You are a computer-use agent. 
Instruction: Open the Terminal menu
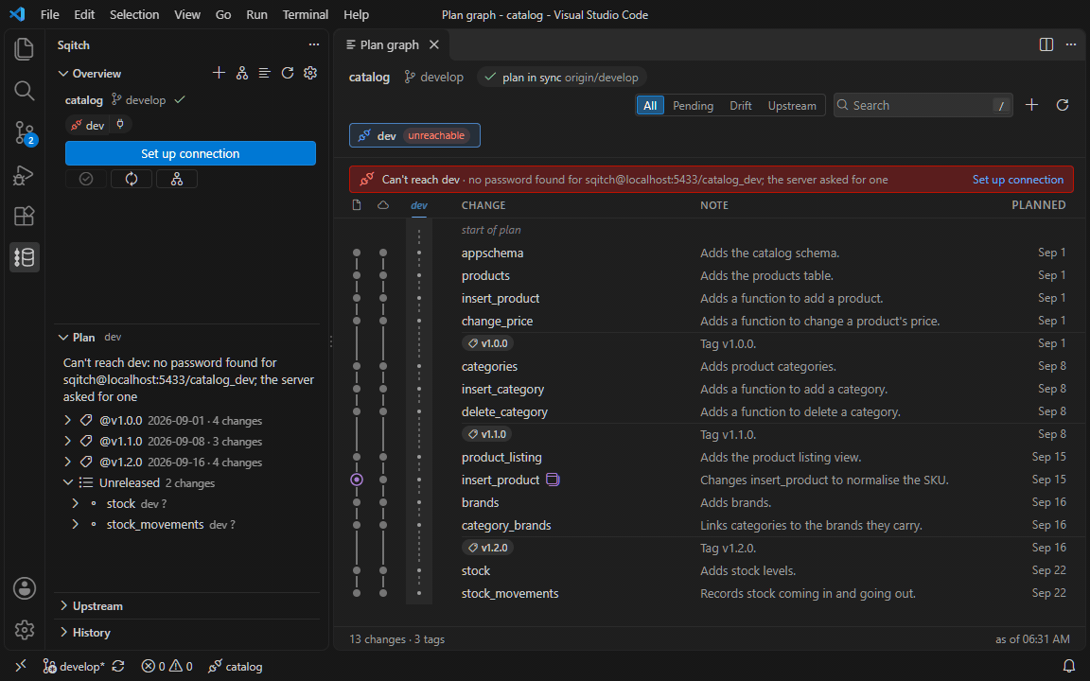pos(306,14)
